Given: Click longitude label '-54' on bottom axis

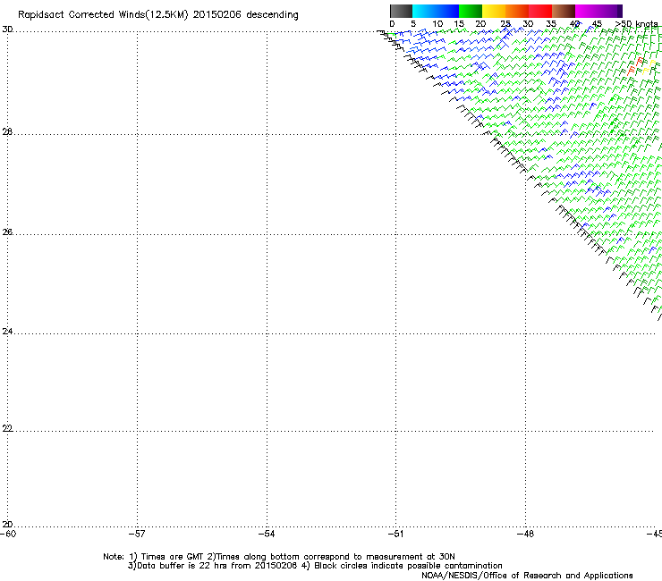Looking at the screenshot, I should coord(267,534).
